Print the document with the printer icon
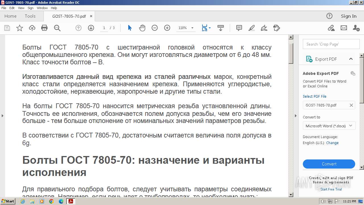This screenshot has width=364, height=205. coord(44,28)
